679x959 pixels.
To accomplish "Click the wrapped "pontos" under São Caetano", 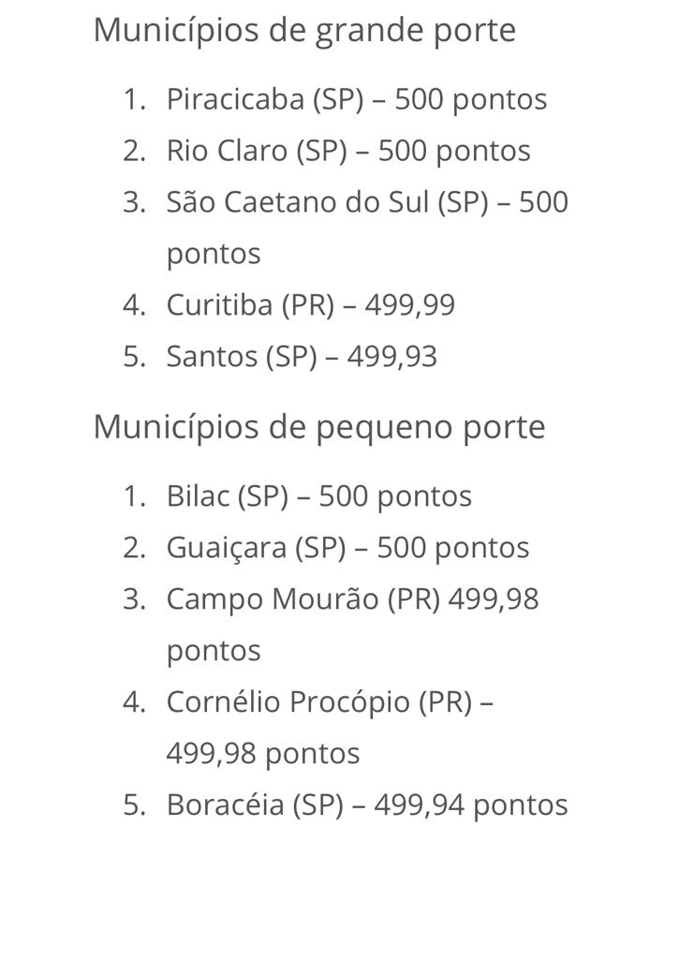I will (214, 254).
